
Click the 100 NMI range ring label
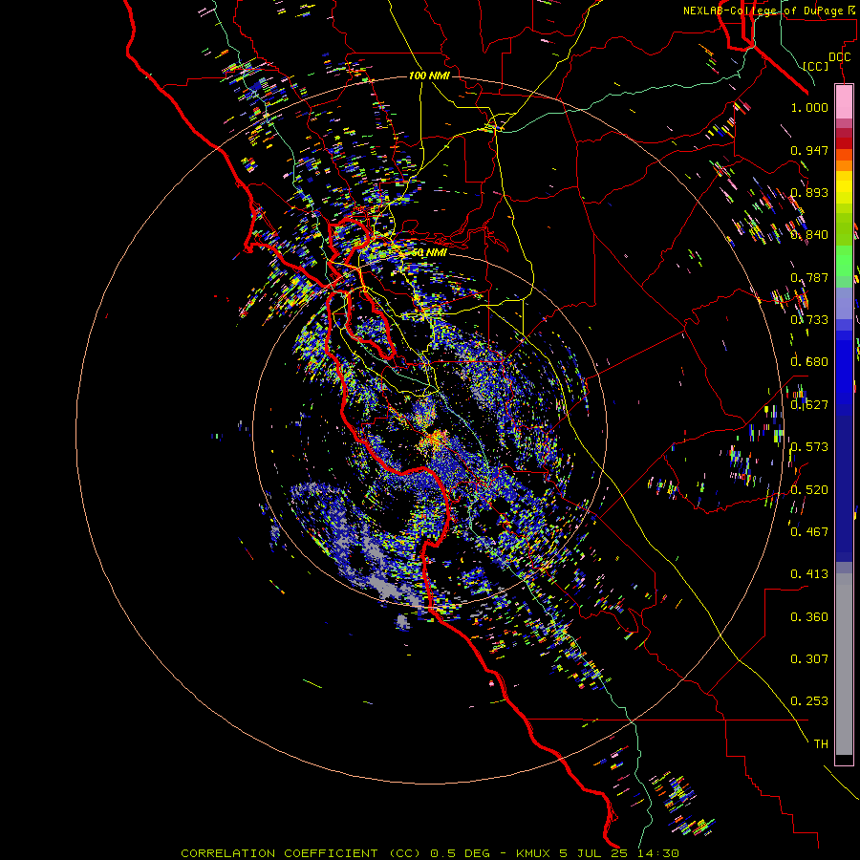tap(429, 75)
